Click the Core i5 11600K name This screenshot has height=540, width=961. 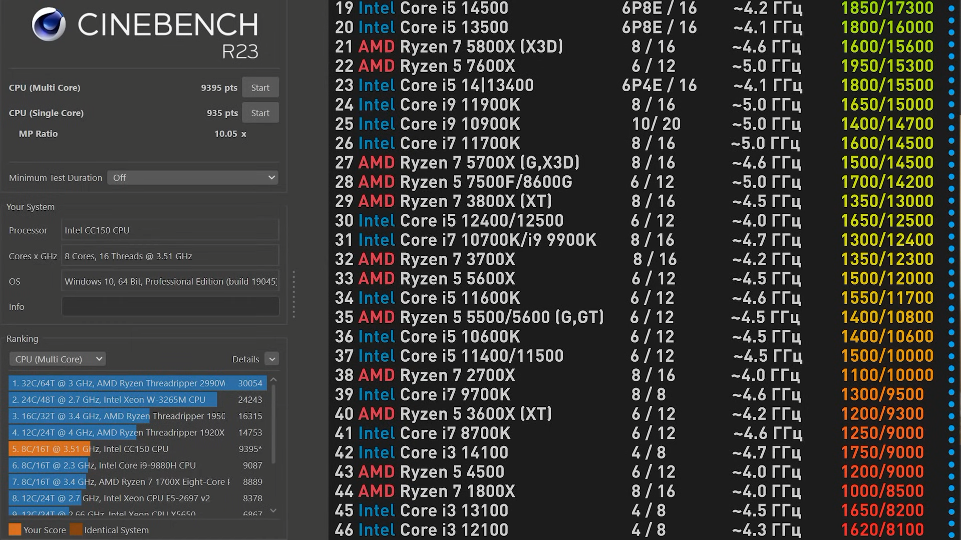[x=460, y=298]
